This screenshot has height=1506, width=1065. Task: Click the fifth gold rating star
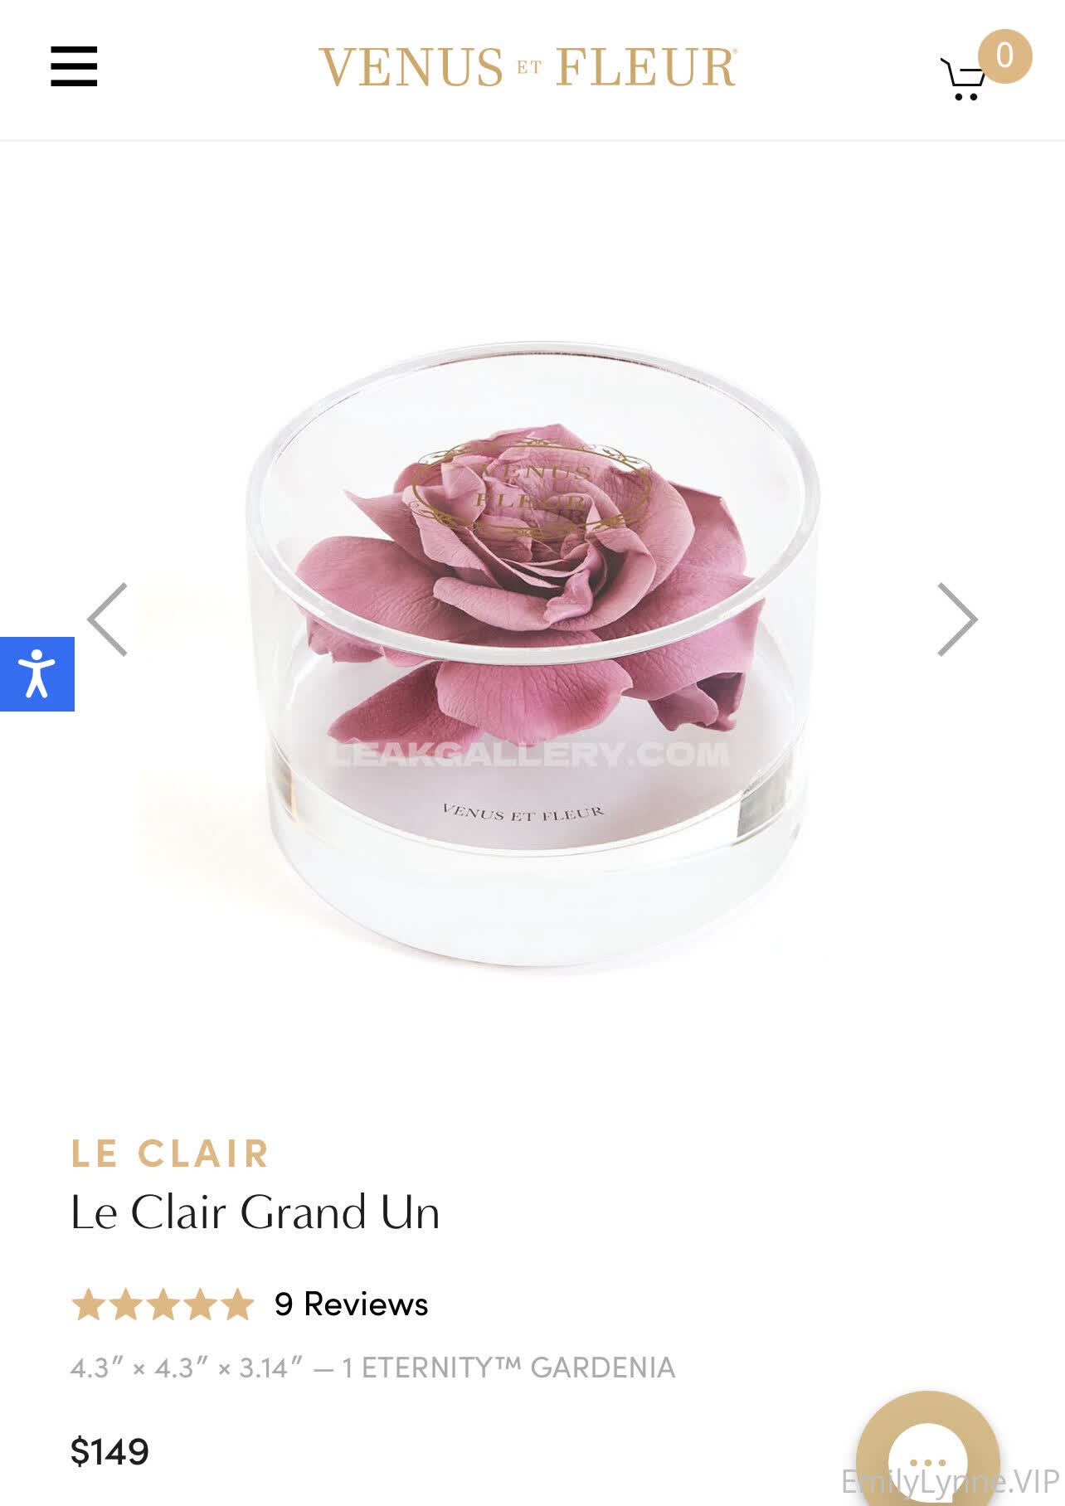236,1304
